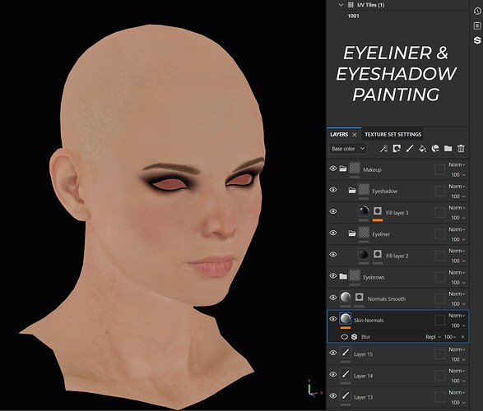Hide the Normals Smooth layer

[333, 298]
